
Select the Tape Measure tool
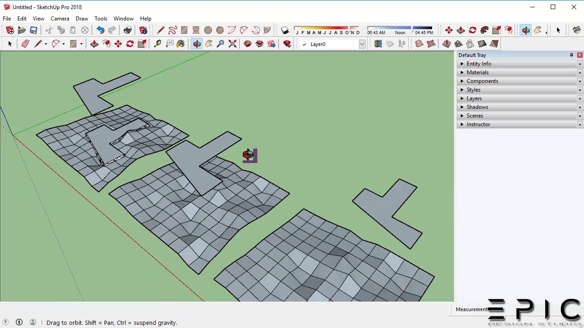coord(157,44)
